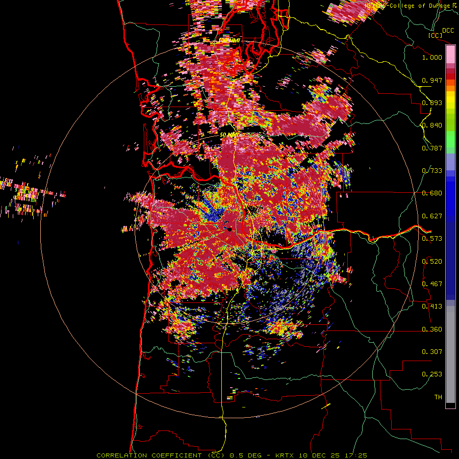Select the 0.307 legend label
459x459 pixels.
tap(432, 352)
